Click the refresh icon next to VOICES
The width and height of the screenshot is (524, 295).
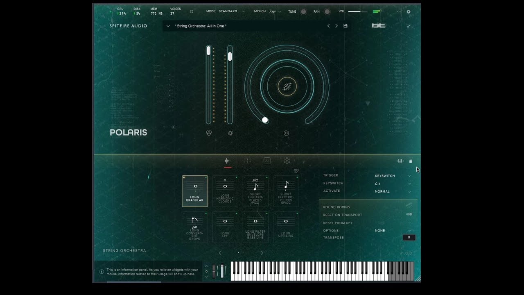click(x=192, y=11)
